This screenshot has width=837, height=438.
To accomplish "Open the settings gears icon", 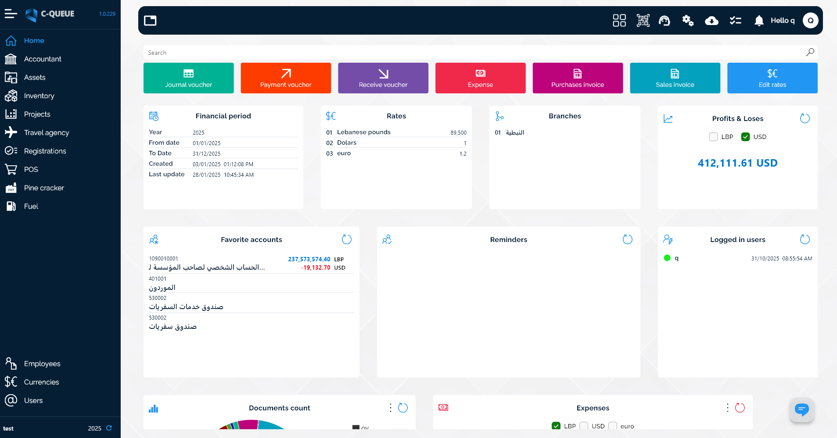I will [x=688, y=21].
